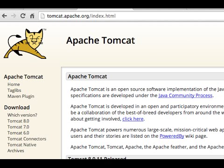
Task: Open Tomcat Connectors download link
Action: click(27, 139)
